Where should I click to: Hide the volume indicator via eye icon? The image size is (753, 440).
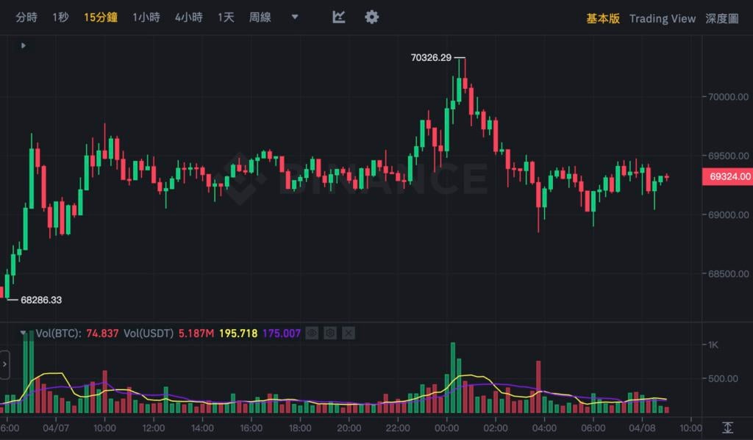coord(313,333)
